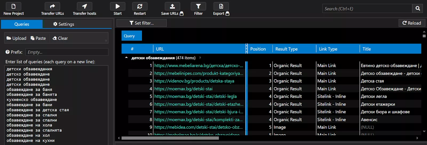This screenshot has width=427, height=145.
Task: Sort by the Position column header
Action: point(260,49)
